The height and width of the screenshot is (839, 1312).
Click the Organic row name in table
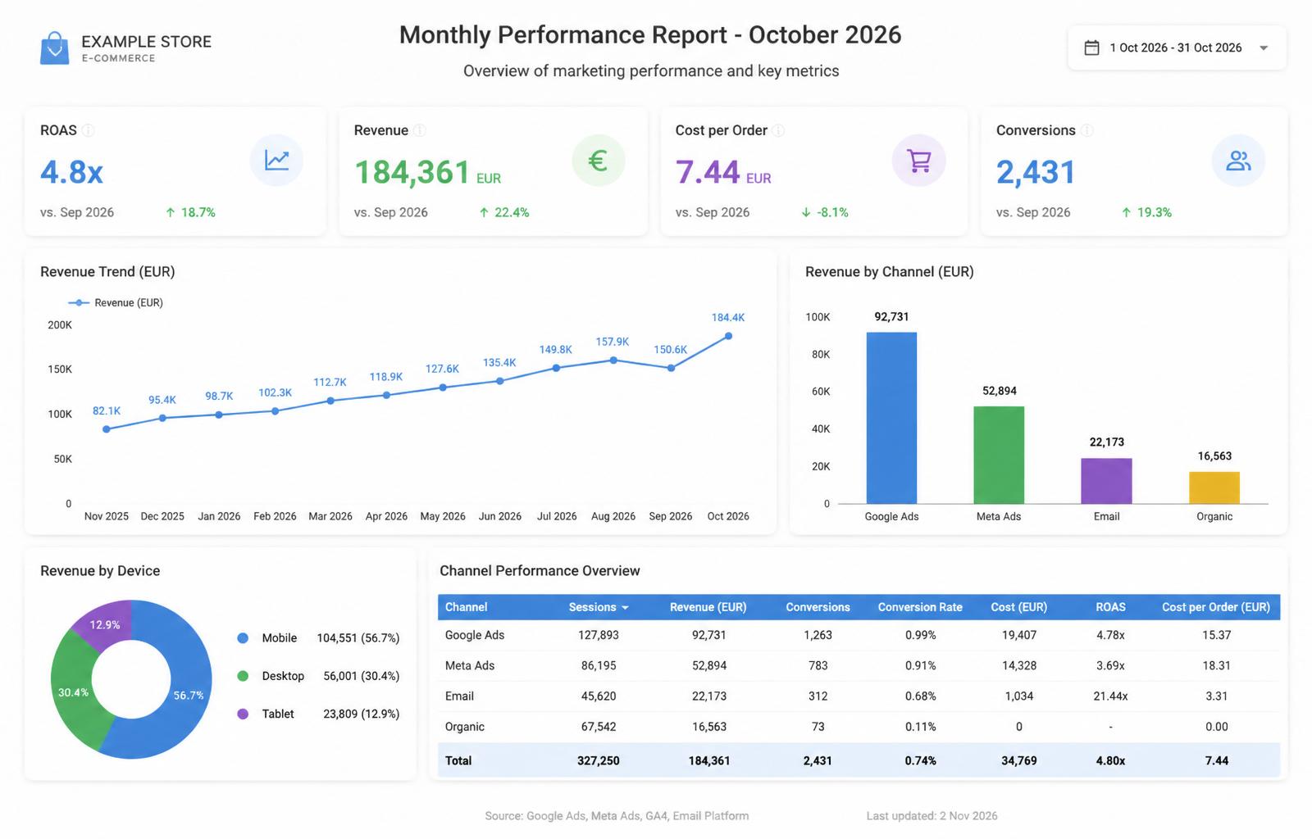pos(465,727)
